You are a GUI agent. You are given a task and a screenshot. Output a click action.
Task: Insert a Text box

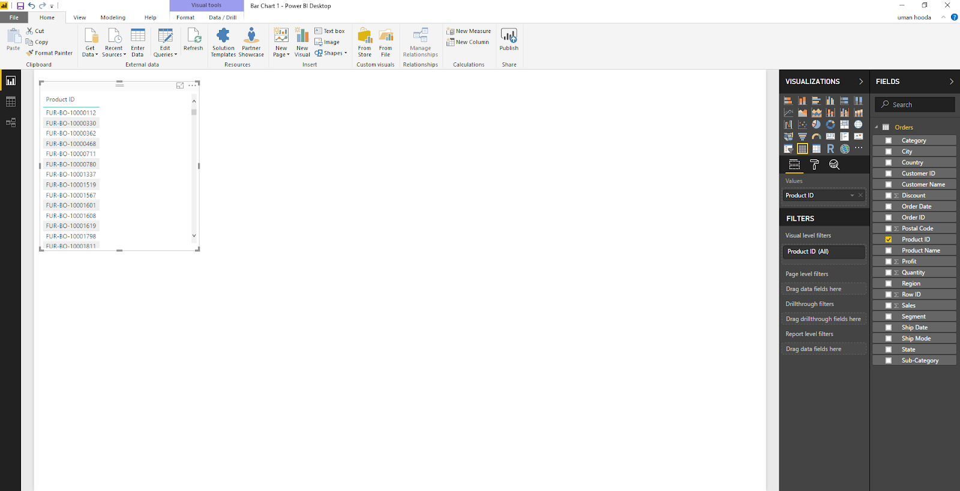coord(330,31)
